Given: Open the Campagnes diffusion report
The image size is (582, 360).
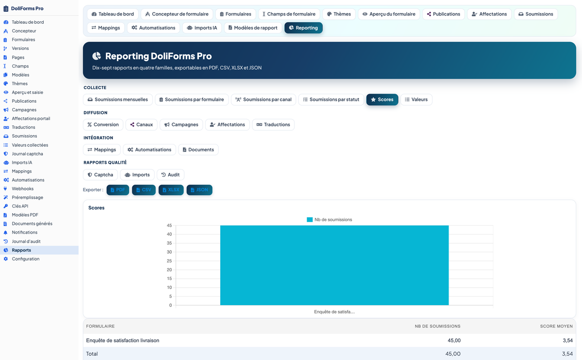Looking at the screenshot, I should point(181,125).
